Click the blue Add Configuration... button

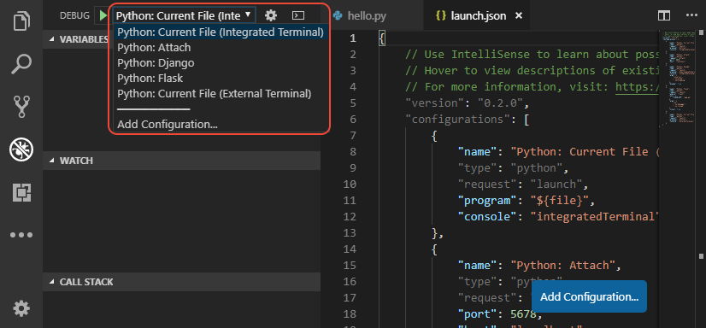coord(589,297)
